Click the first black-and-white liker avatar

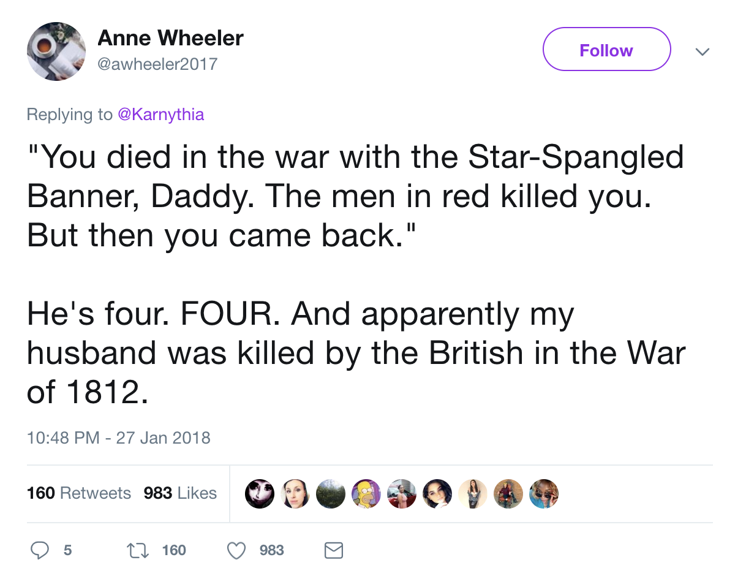tap(260, 494)
